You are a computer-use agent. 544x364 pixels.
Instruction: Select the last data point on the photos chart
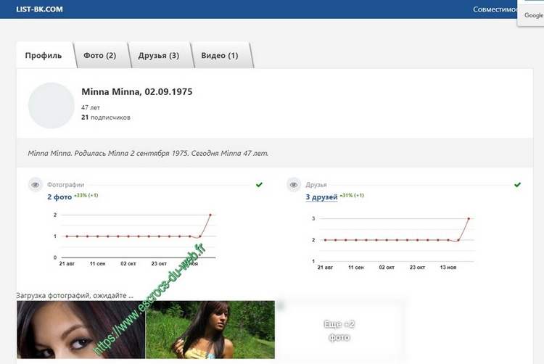[210, 215]
